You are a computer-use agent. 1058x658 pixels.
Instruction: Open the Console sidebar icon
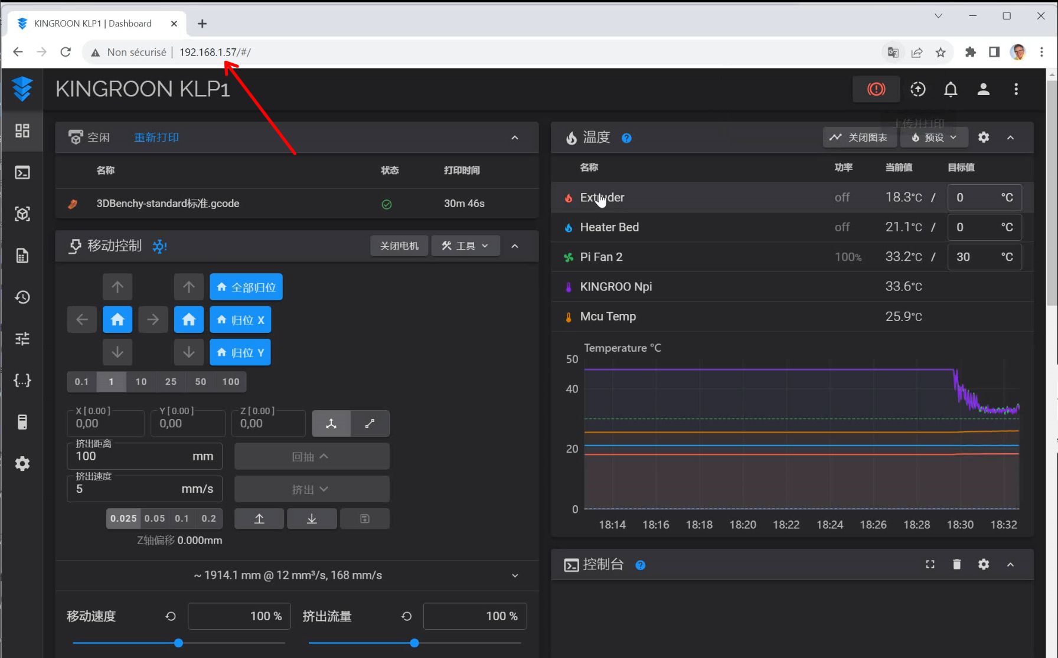click(x=22, y=172)
